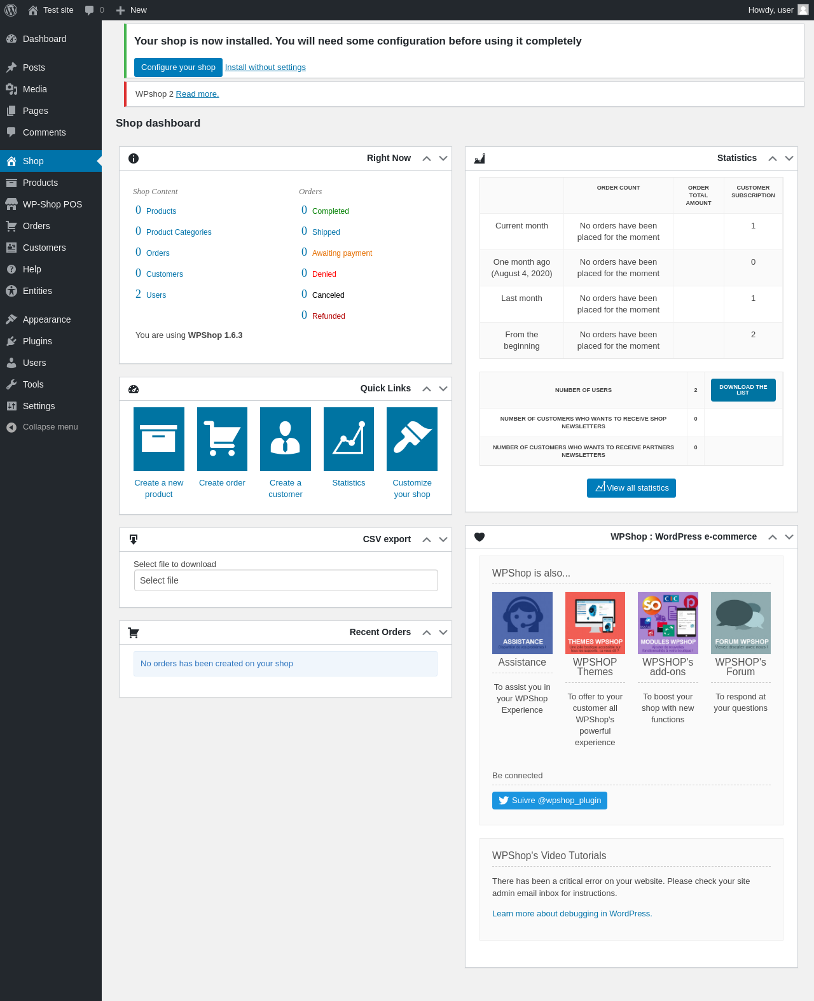Move the WPShop e-commerce panel down

pyautogui.click(x=789, y=537)
